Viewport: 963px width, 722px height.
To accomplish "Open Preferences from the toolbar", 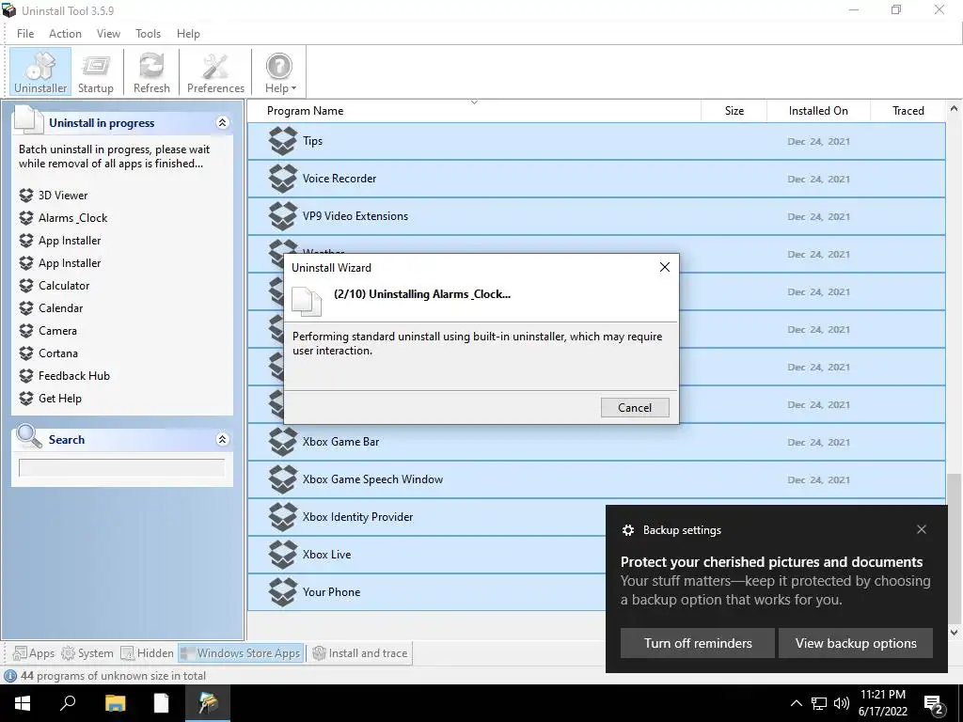I will [215, 72].
